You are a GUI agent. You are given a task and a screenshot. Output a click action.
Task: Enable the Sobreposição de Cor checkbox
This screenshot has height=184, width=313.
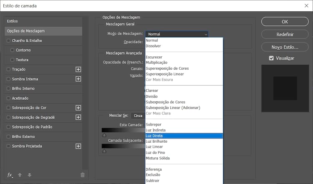8,108
